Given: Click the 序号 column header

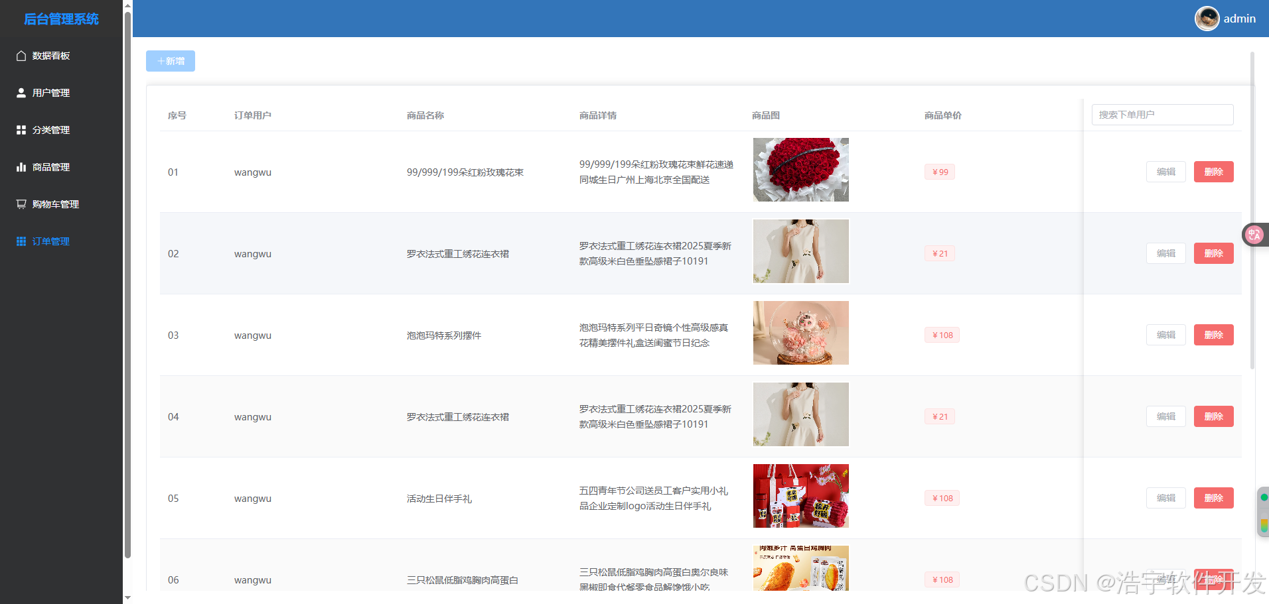Looking at the screenshot, I should 177,115.
